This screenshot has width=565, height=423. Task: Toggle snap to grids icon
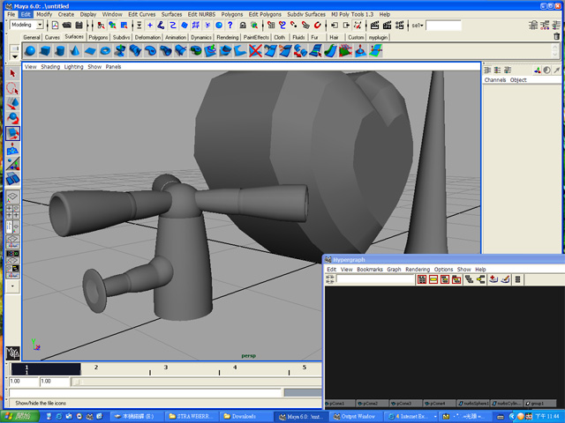(271, 26)
